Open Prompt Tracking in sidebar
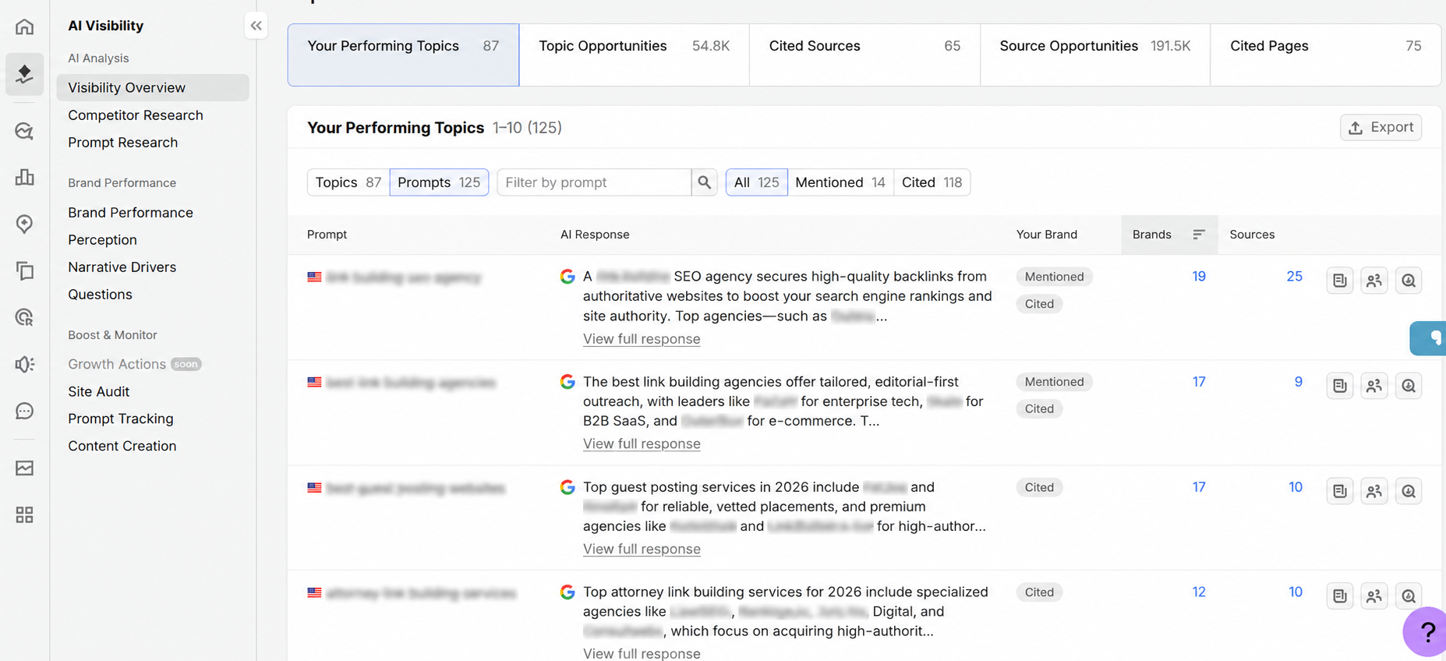This screenshot has height=661, width=1446. [121, 419]
